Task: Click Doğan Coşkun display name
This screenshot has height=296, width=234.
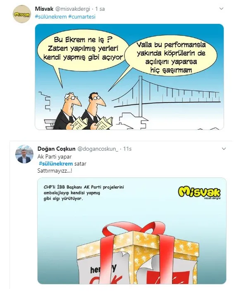Action: 56,149
